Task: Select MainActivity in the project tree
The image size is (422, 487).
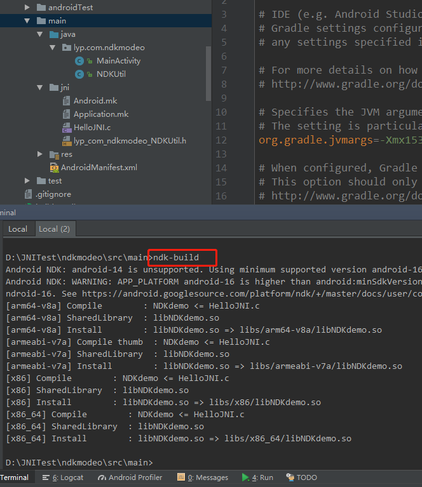Action: coord(118,61)
